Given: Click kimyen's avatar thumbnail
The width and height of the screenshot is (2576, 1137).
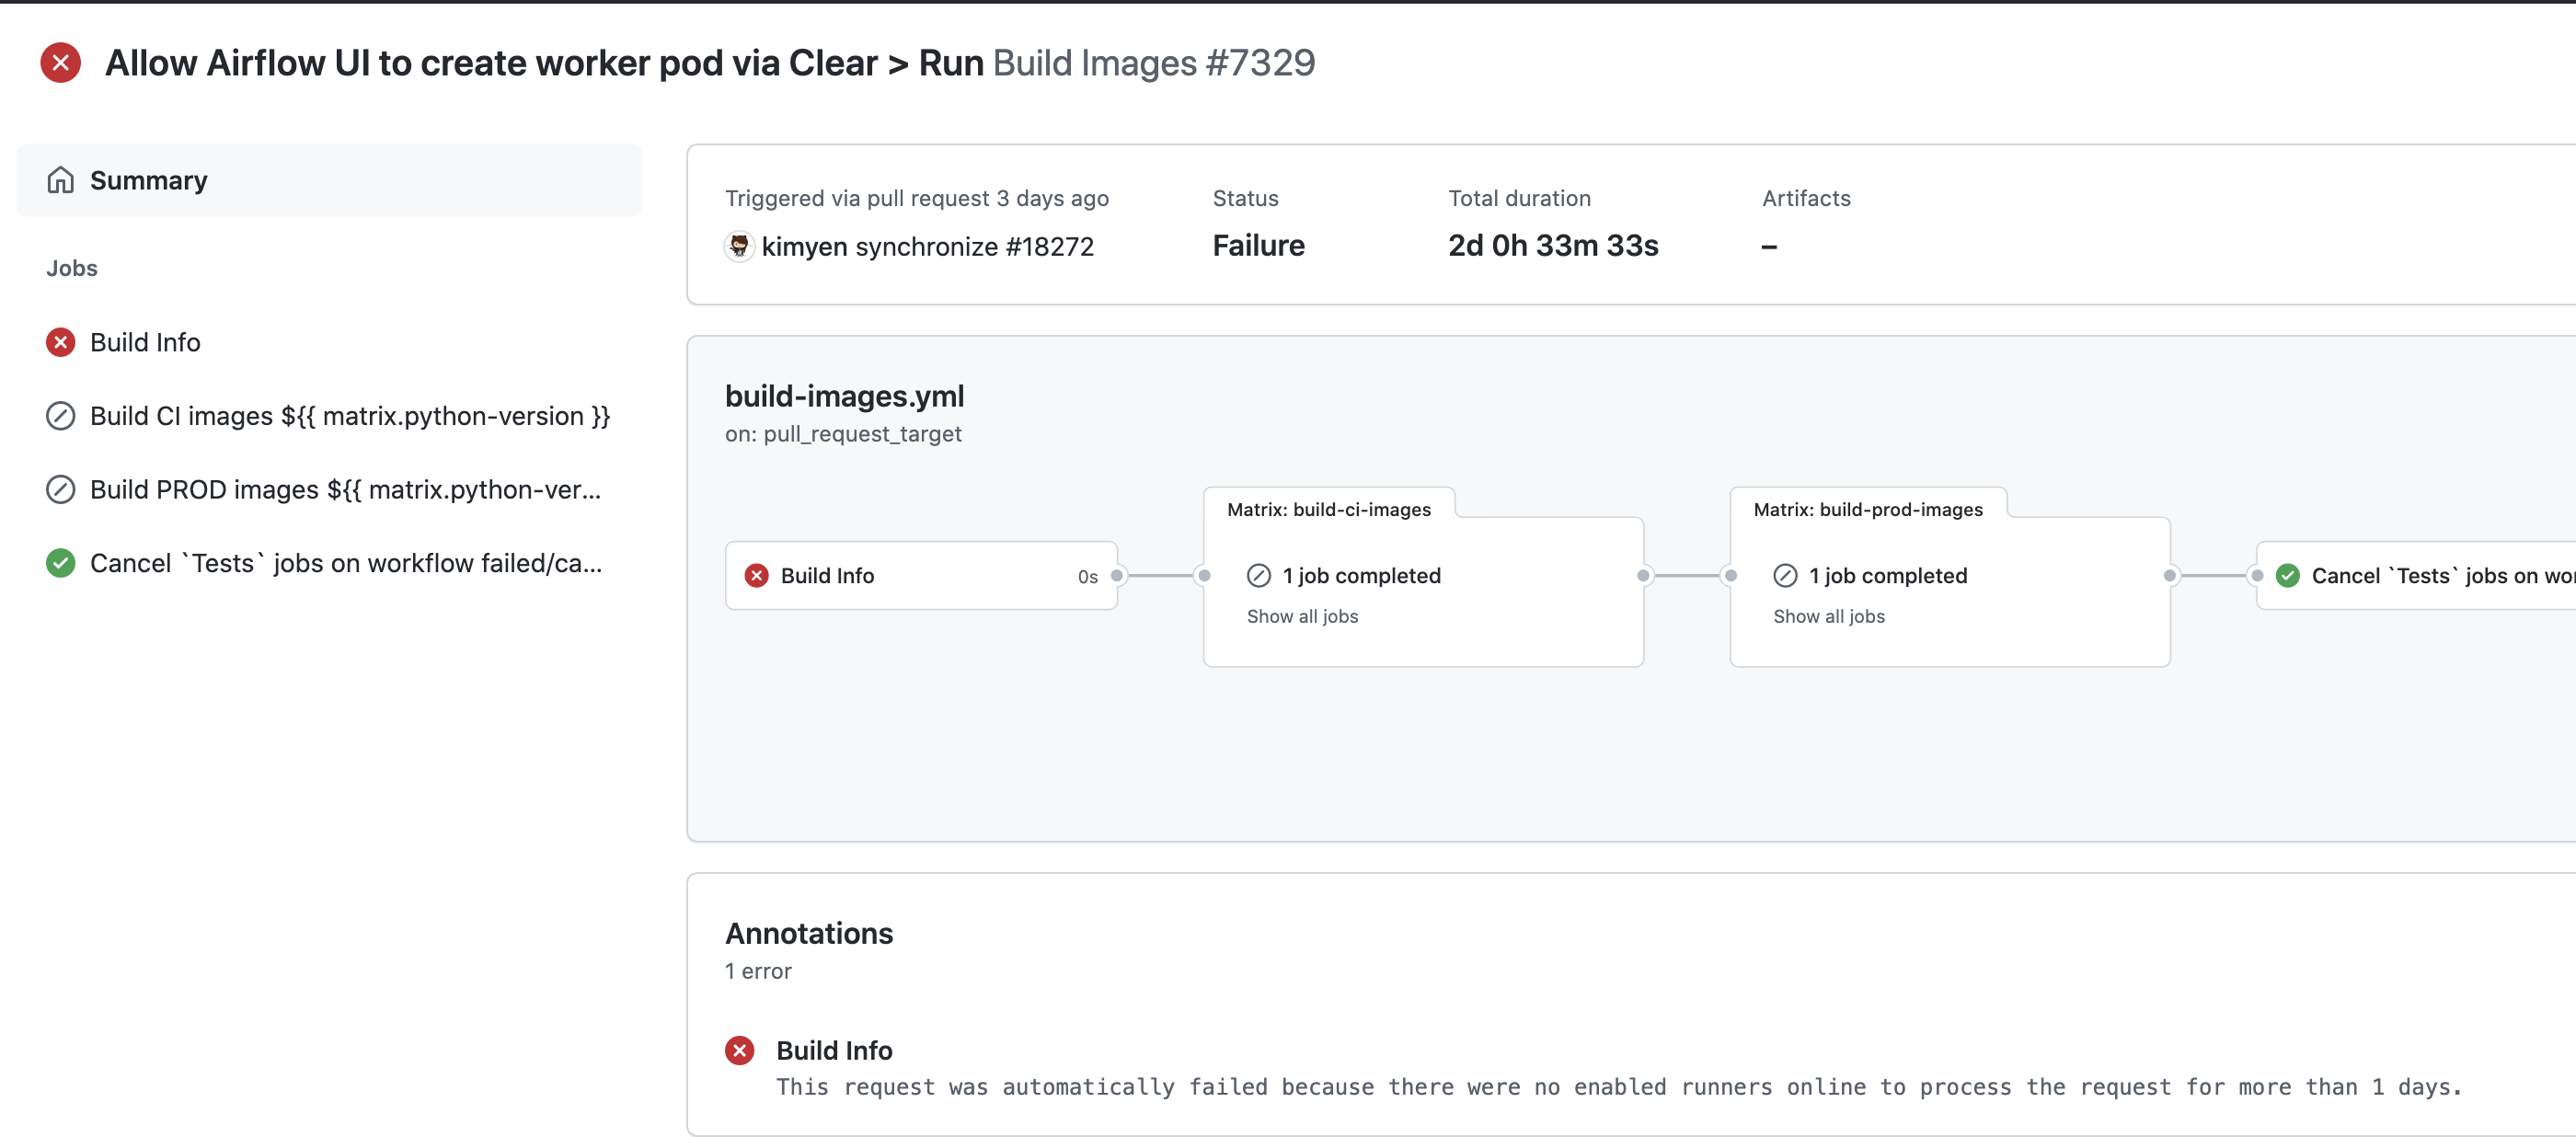Looking at the screenshot, I should (739, 246).
